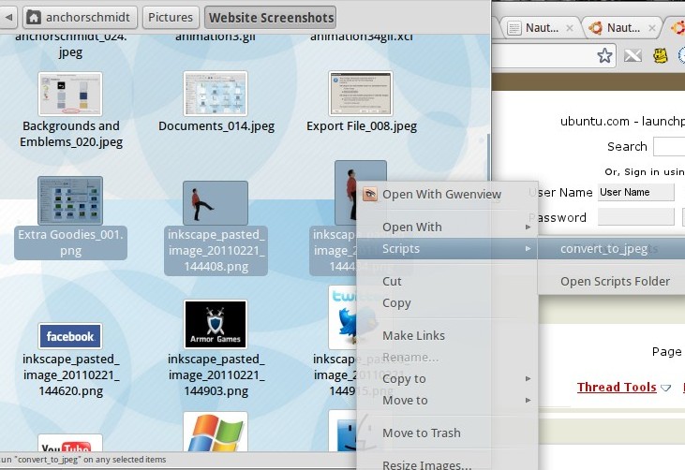Screen dimensions: 685x470
Task: Select the Armor Games image thumbnail
Action: click(216, 324)
